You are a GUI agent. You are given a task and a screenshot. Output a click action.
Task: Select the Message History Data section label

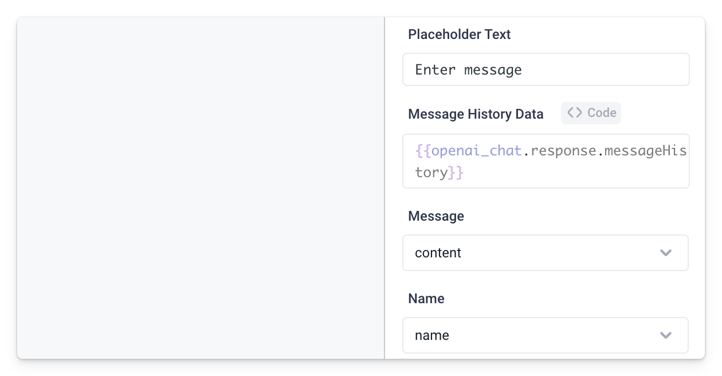coord(476,113)
